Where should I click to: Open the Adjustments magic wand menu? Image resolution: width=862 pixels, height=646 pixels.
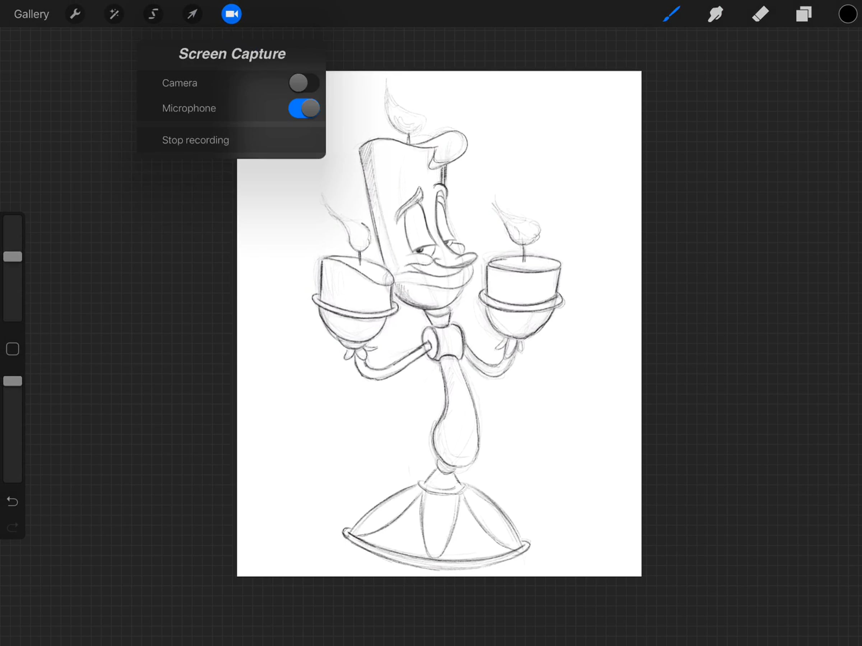114,14
